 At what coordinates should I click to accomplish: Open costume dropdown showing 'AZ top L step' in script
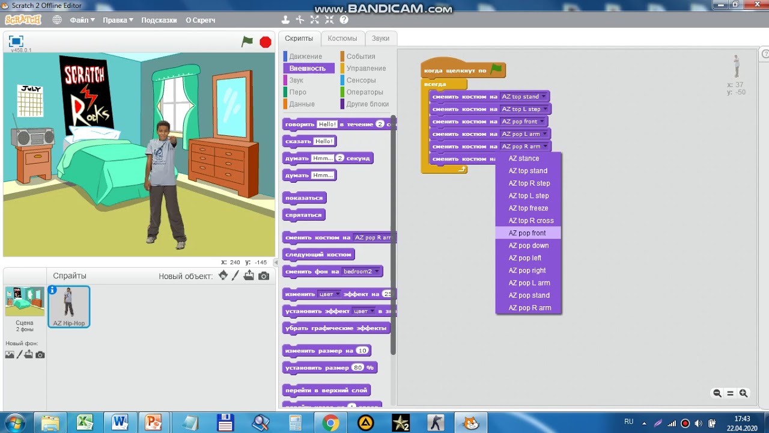tap(524, 109)
